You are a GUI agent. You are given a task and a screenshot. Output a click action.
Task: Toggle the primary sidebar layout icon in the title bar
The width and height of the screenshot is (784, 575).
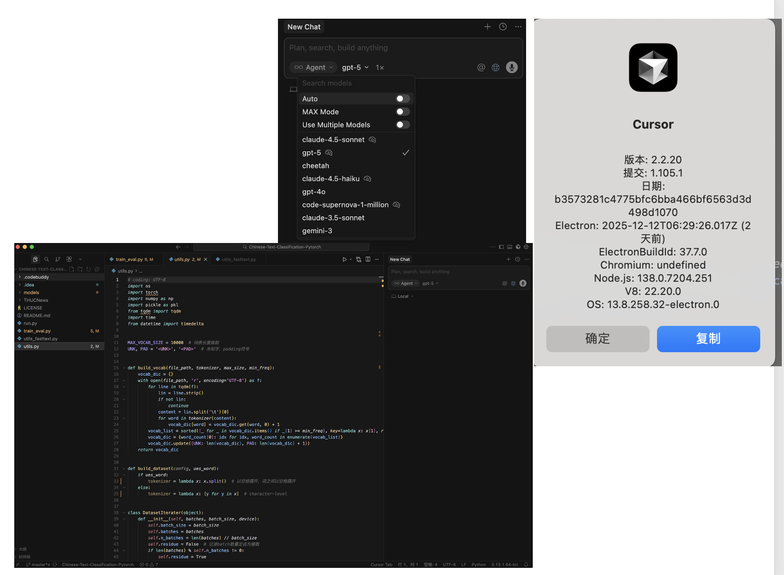pyautogui.click(x=501, y=247)
